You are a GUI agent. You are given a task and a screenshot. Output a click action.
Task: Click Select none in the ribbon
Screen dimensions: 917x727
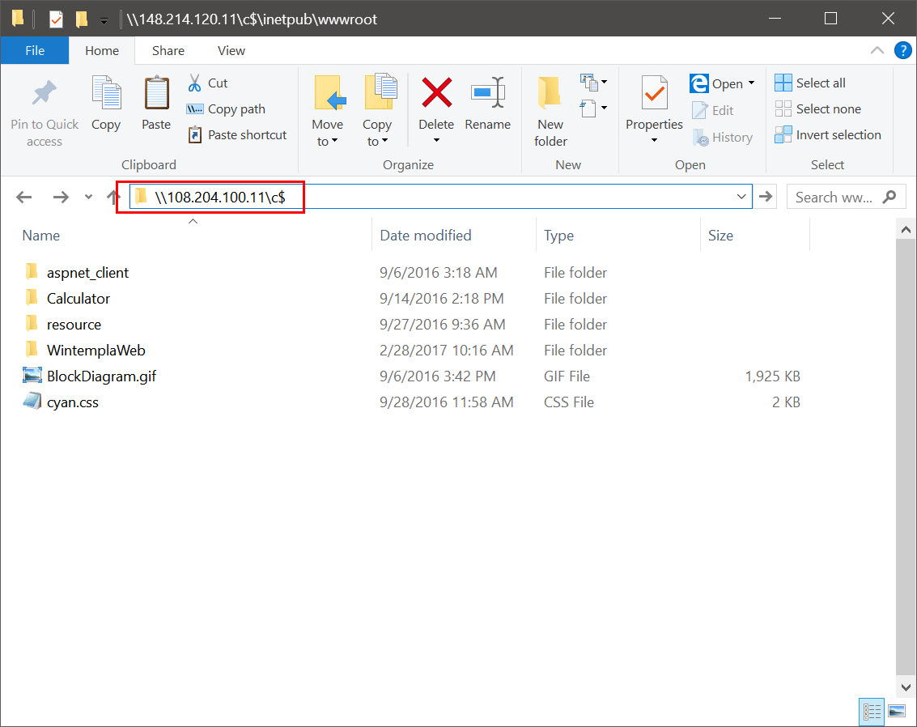click(817, 108)
